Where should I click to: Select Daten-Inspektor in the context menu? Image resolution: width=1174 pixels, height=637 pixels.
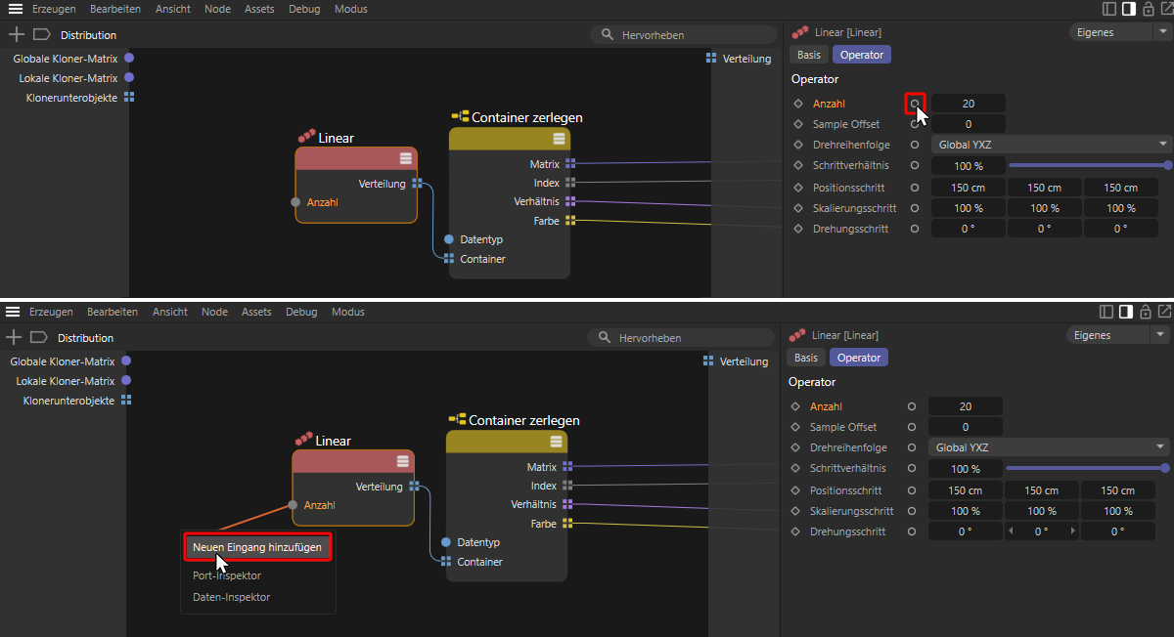pyautogui.click(x=232, y=597)
